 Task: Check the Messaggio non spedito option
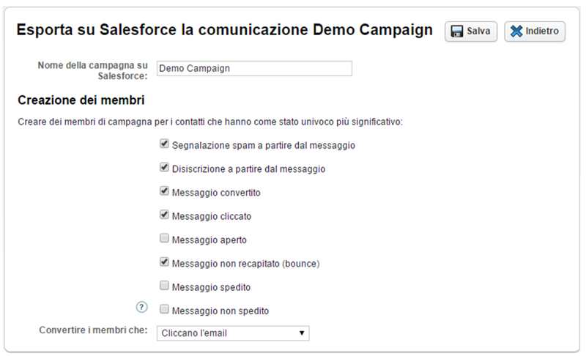point(165,310)
